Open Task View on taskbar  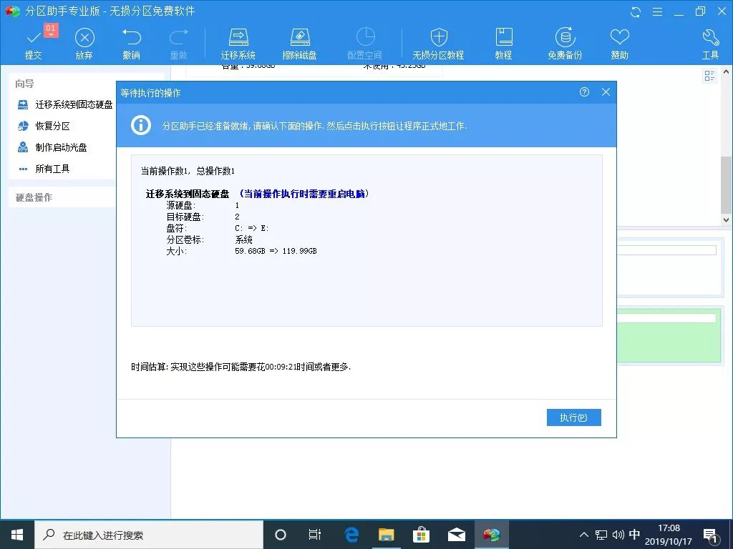(x=315, y=535)
